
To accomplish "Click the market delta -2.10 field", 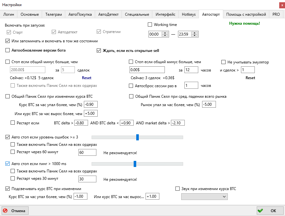I will click(178, 123).
